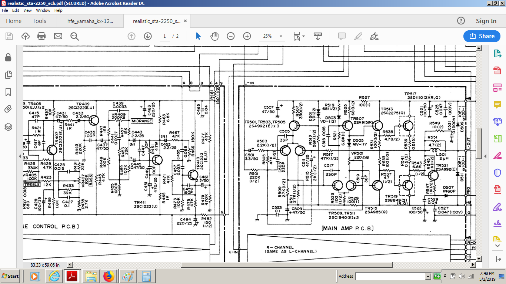This screenshot has height=284, width=506.
Task: Go to the previous page
Action: pos(132,36)
